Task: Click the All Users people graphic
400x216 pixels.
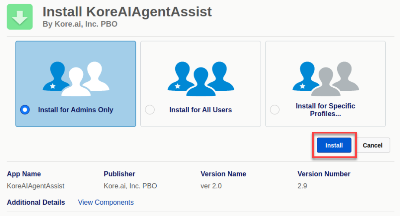Action: point(200,78)
